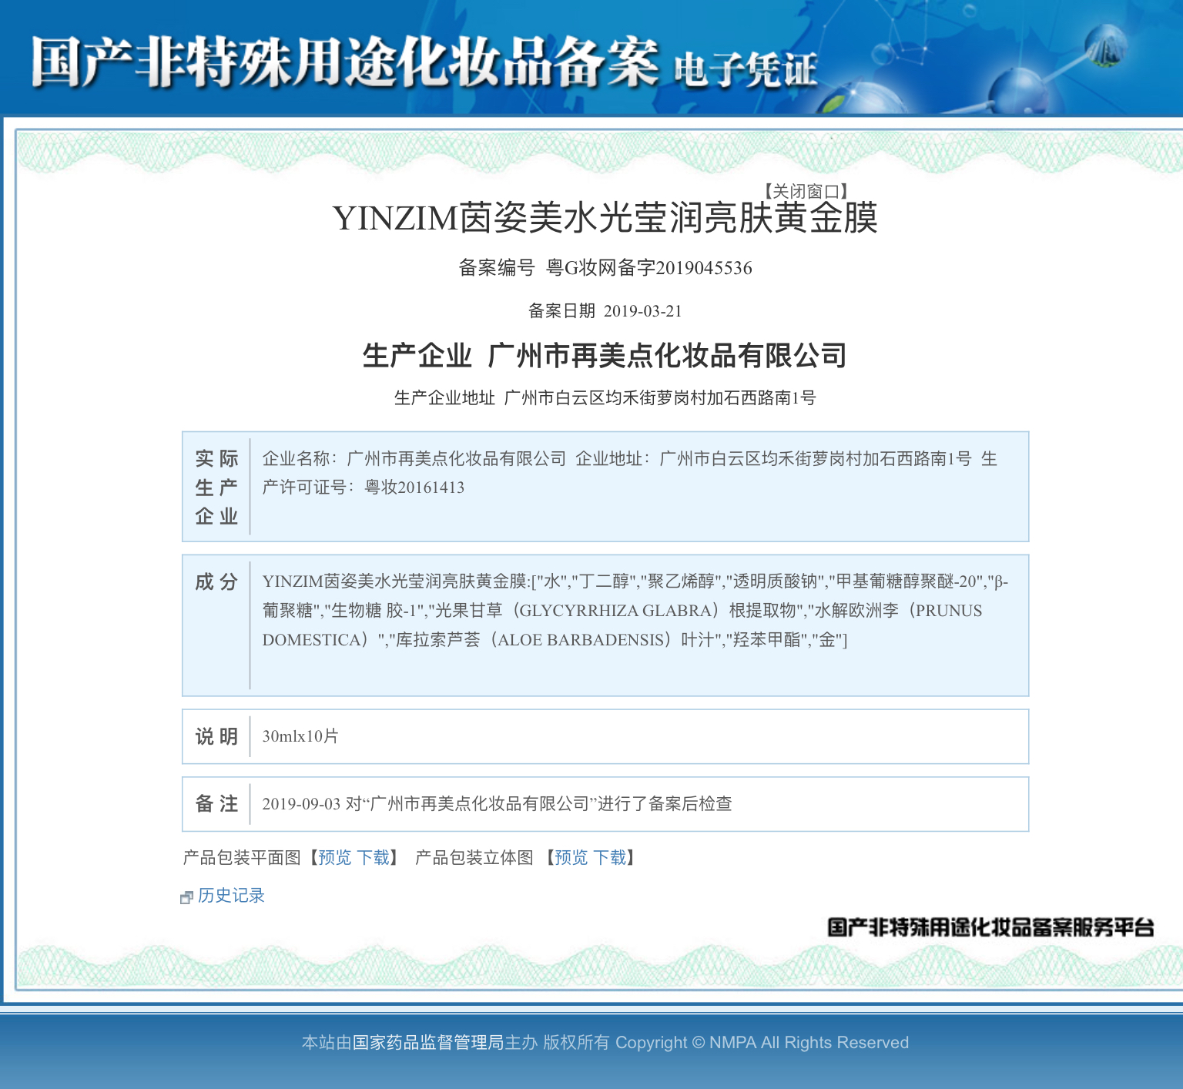Click the 实际生产企业 section label
Image resolution: width=1183 pixels, height=1089 pixels.
click(216, 487)
